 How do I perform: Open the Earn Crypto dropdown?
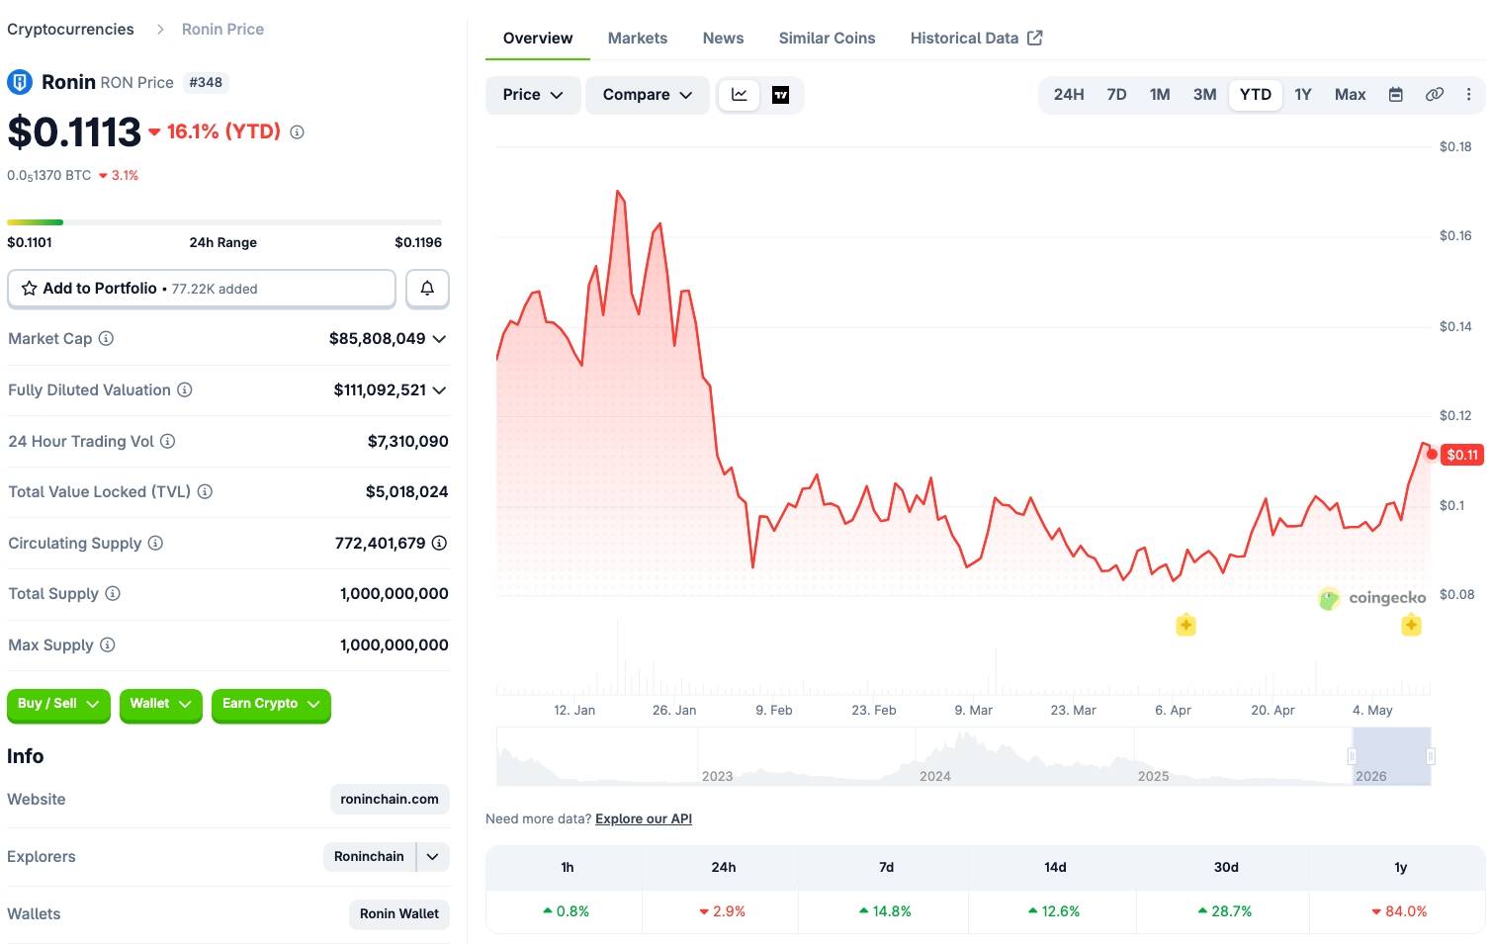(271, 704)
